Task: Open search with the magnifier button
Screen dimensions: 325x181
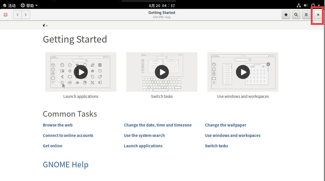Action: pos(296,15)
